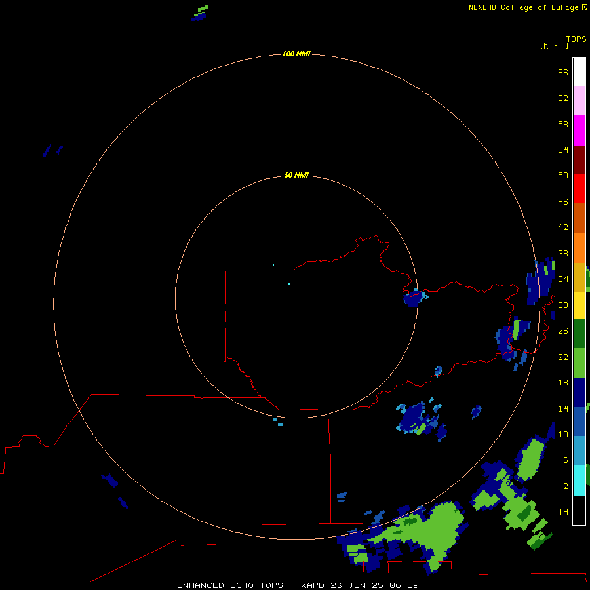Select the light green legend swatch
This screenshot has height=590, width=590.
click(579, 363)
